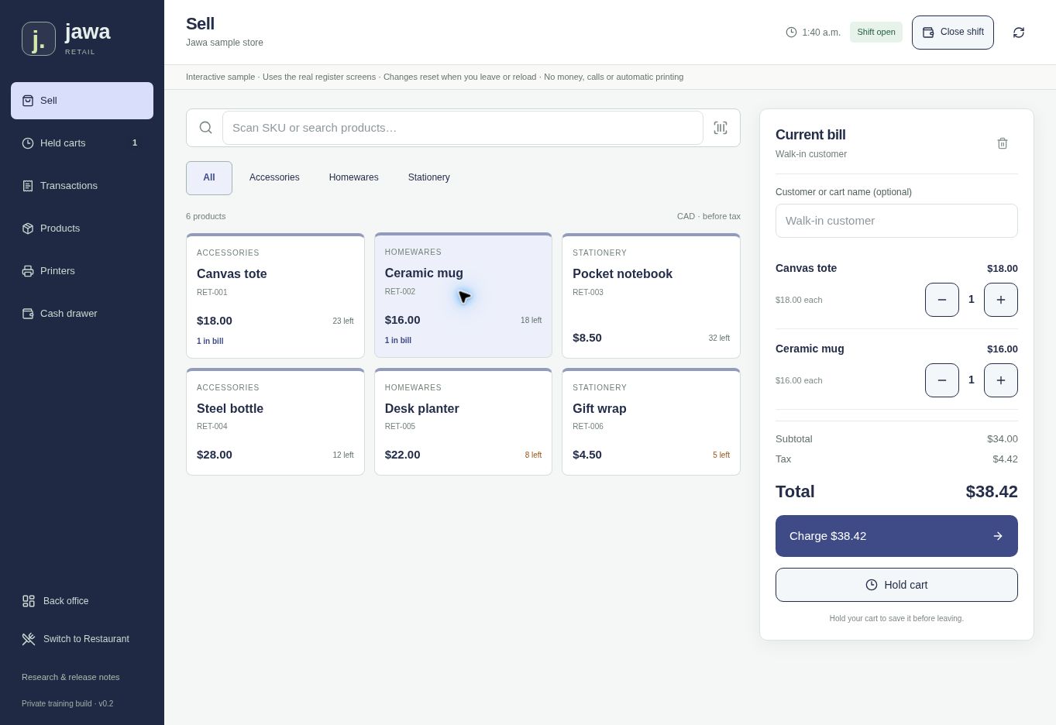
Task: Filter products by Accessories
Action: coord(274,178)
